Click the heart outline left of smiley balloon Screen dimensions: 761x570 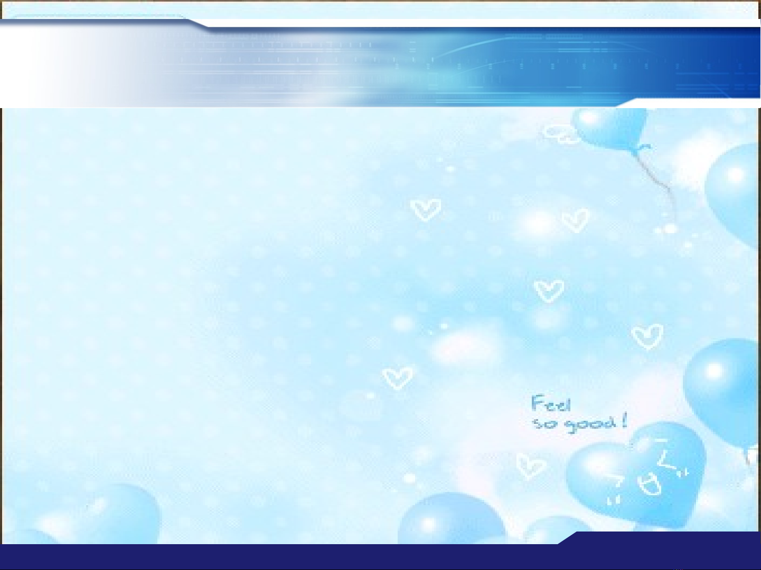[530, 466]
